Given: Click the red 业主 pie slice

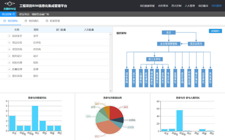Looking at the screenshot, I should pyautogui.click(x=115, y=113).
